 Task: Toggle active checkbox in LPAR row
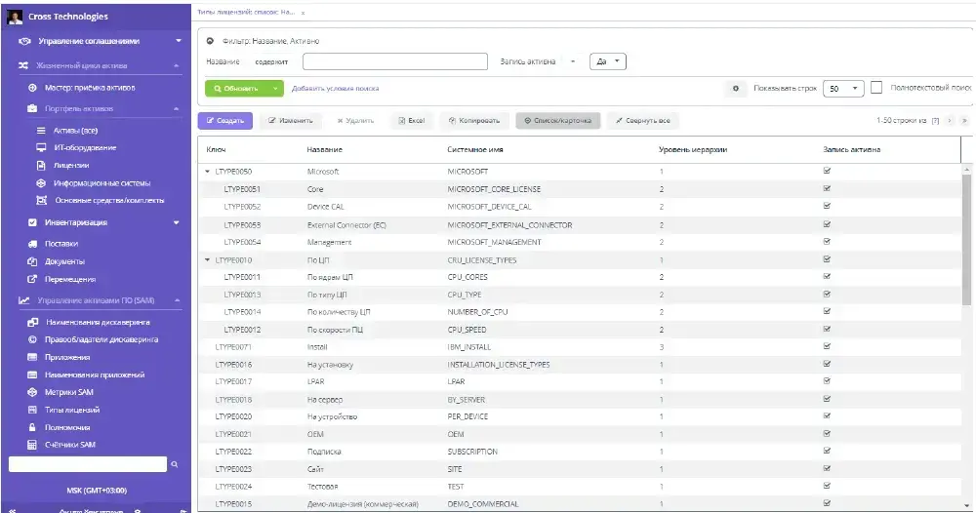coord(828,381)
